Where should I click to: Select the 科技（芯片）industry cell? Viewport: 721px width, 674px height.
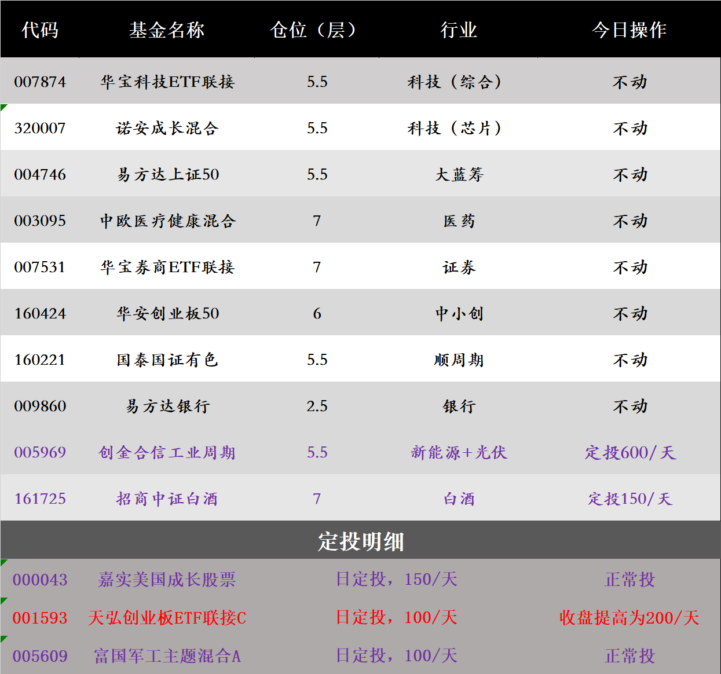pos(458,128)
